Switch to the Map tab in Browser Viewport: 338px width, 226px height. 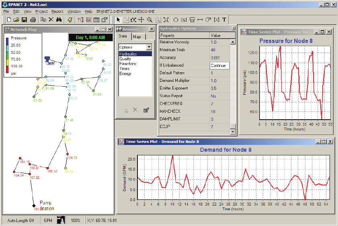137,37
